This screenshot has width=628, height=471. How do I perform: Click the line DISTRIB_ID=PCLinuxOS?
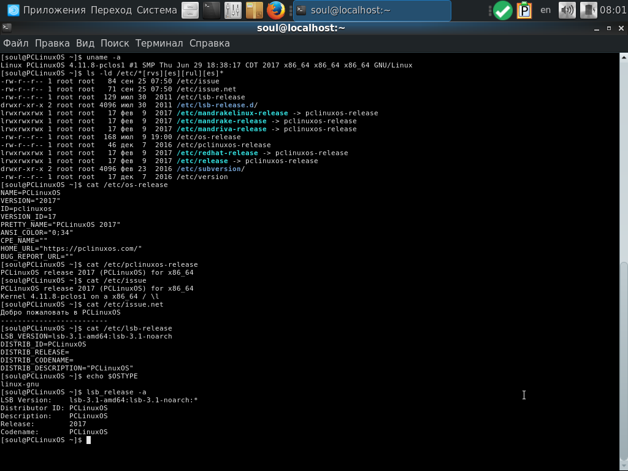pos(44,345)
